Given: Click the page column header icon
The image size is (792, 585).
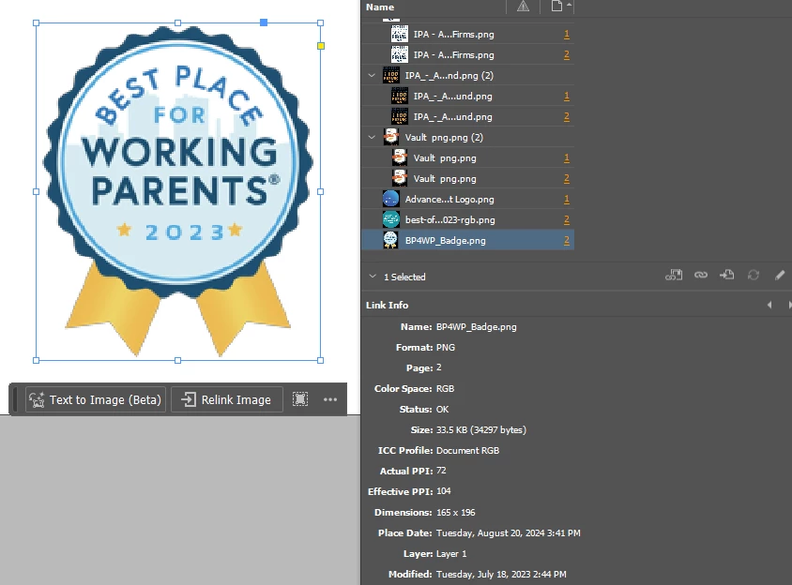Looking at the screenshot, I should tap(556, 7).
